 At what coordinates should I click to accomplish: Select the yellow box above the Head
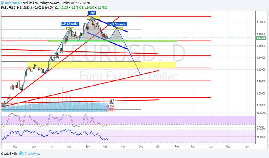point(93,18)
